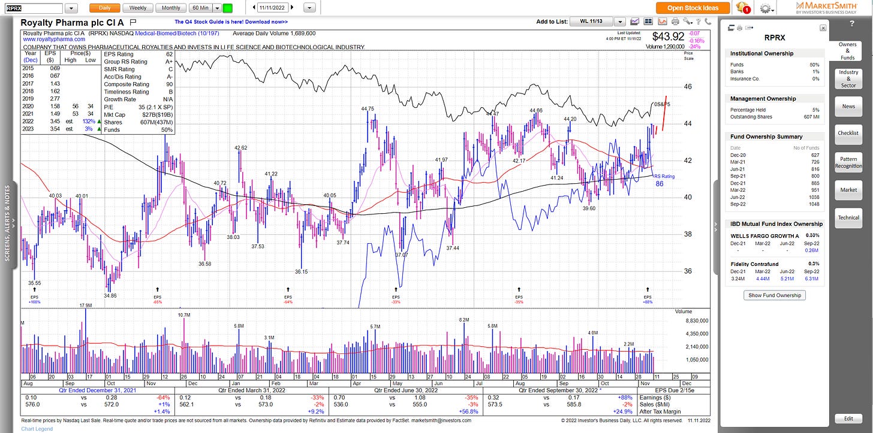Screen dimensions: 873x433
Task: Open the www.royaltypharma.com link
Action: (x=54, y=40)
